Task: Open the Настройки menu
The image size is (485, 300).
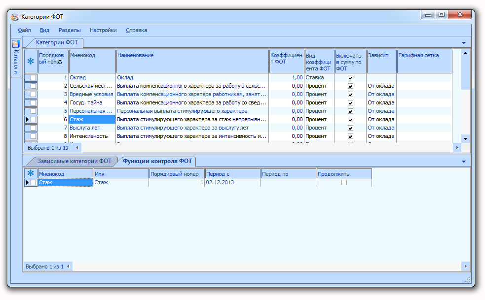Action: pyautogui.click(x=103, y=30)
